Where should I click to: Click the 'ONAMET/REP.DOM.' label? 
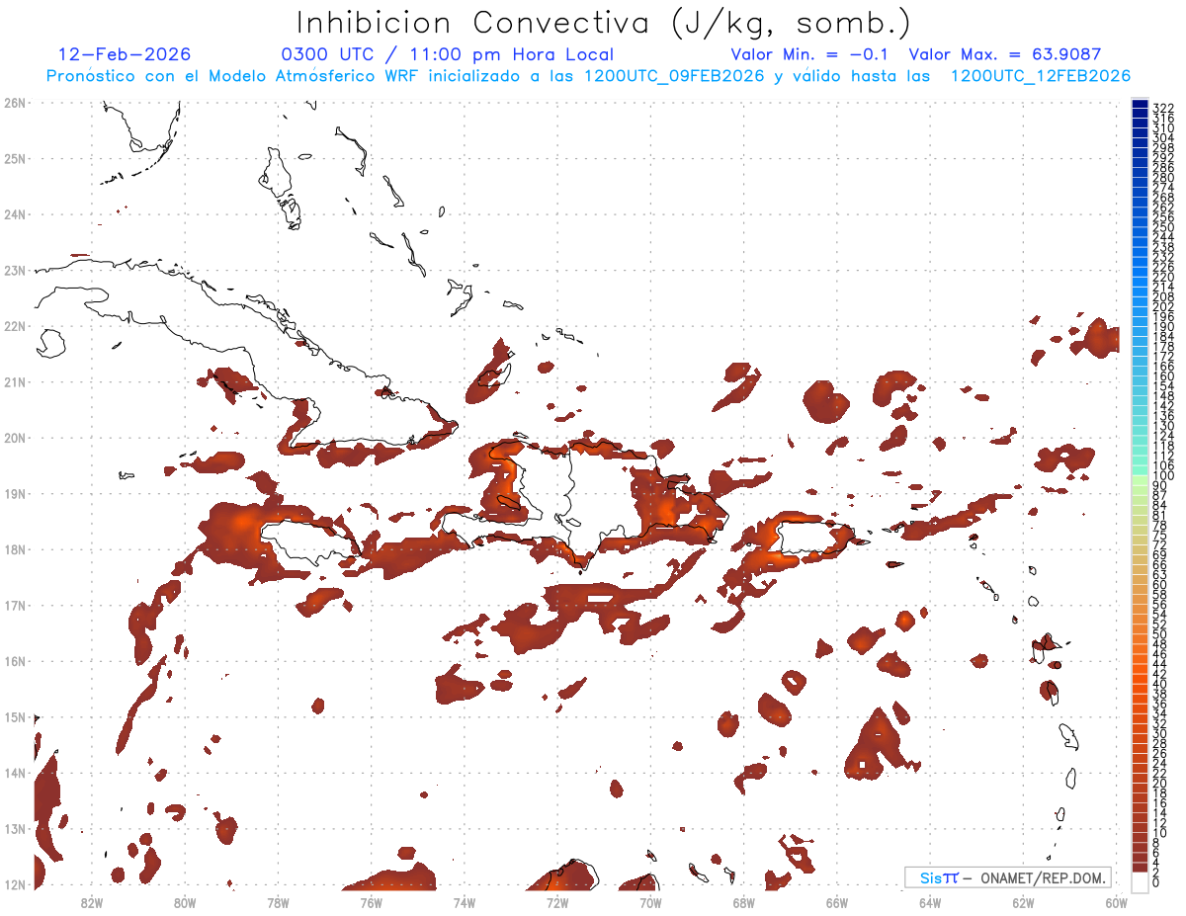tap(1044, 877)
